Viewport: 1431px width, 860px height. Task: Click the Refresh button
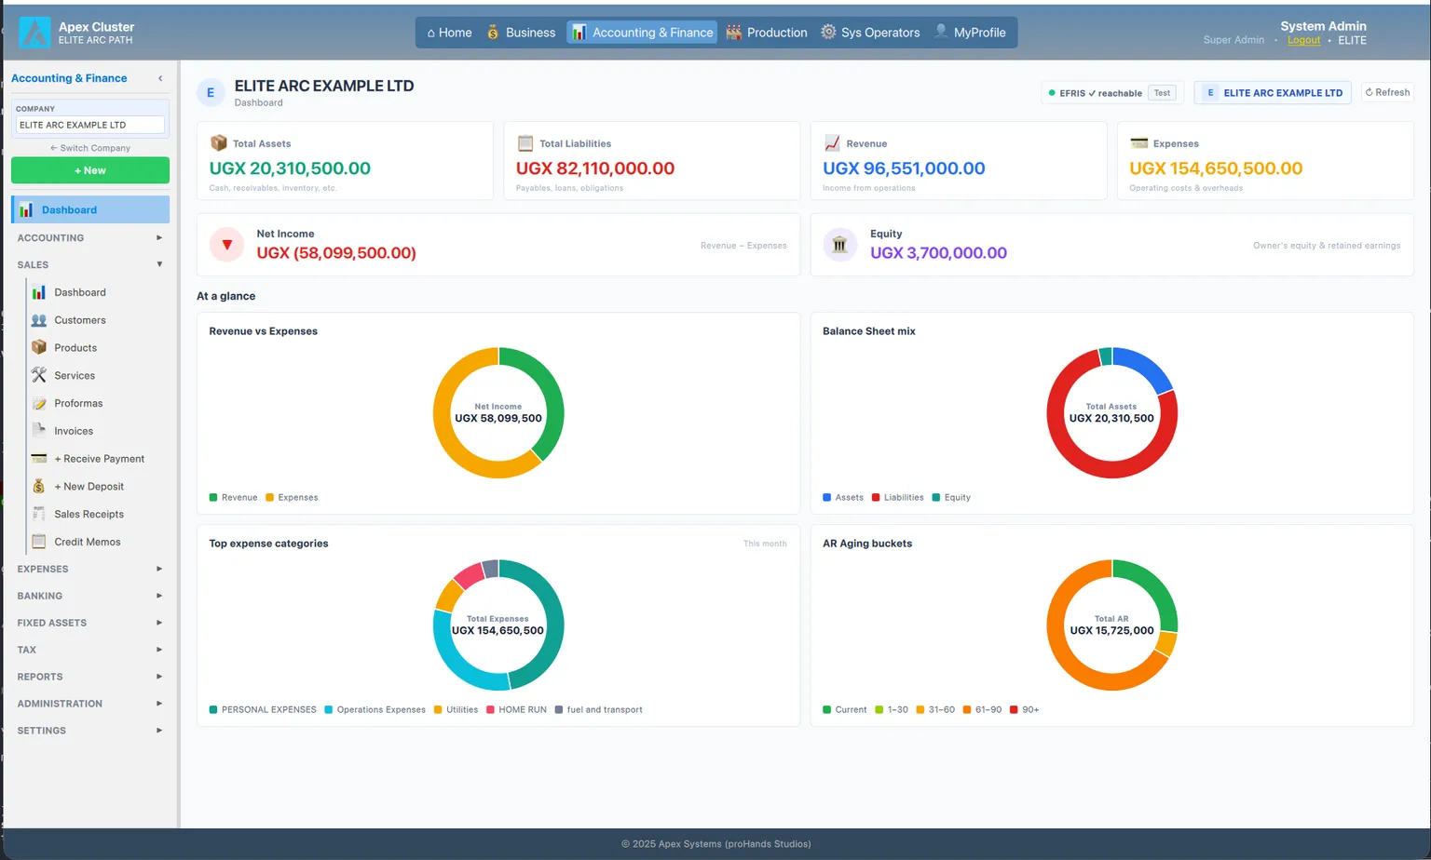pos(1387,92)
